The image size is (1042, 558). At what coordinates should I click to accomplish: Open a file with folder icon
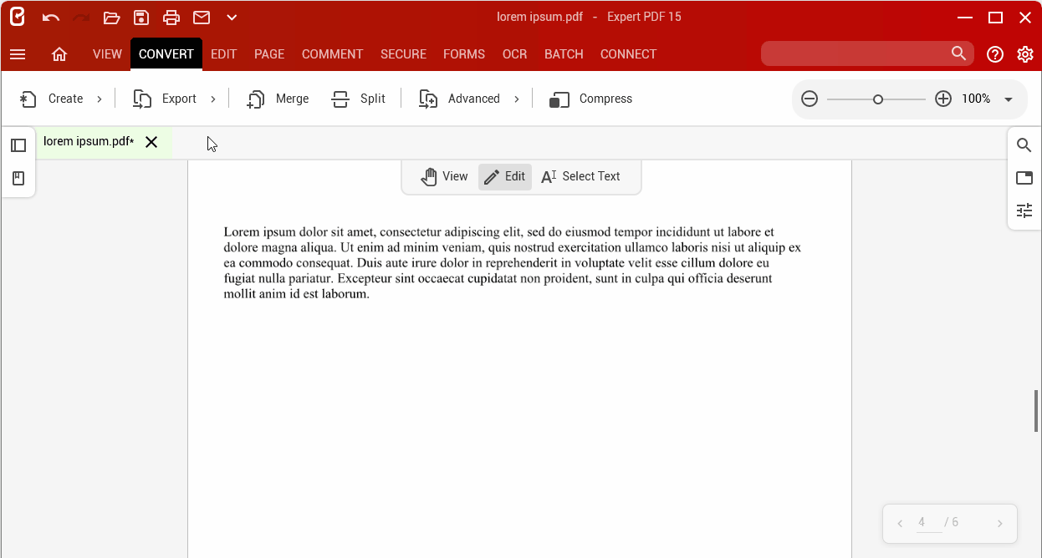coord(111,18)
